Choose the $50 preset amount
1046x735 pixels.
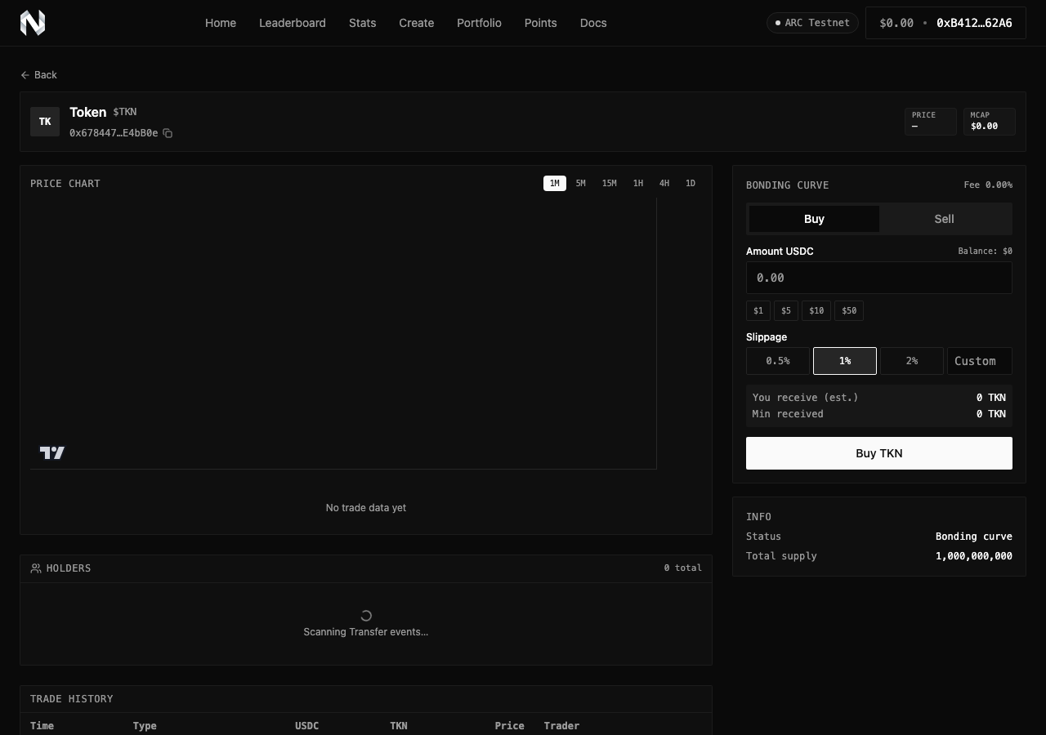tap(849, 310)
